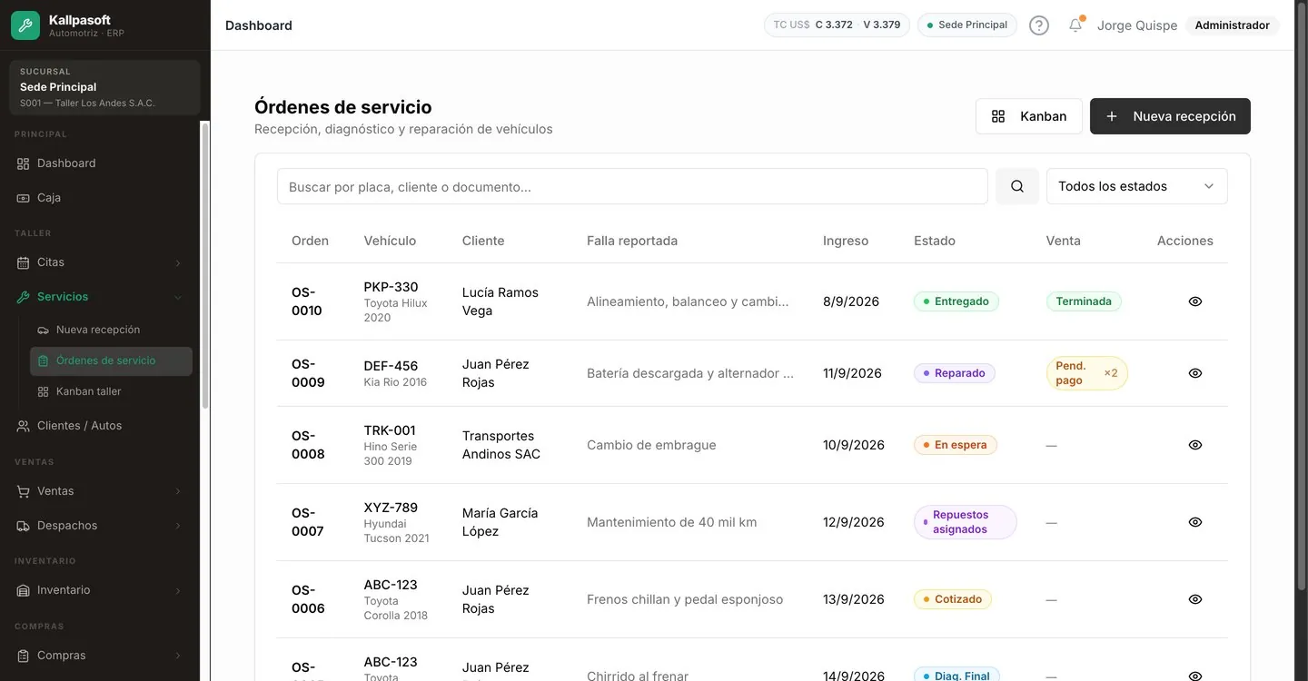The height and width of the screenshot is (681, 1308).
Task: Click the Servicios wrench icon
Action: tap(24, 297)
